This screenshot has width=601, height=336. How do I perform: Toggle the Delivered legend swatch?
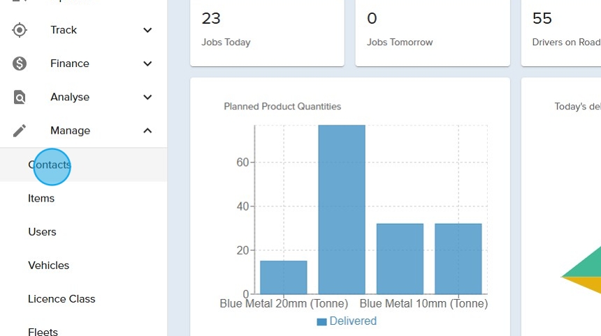pyautogui.click(x=321, y=321)
